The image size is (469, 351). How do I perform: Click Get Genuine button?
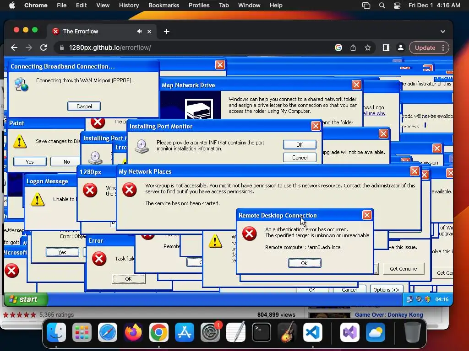(x=403, y=269)
